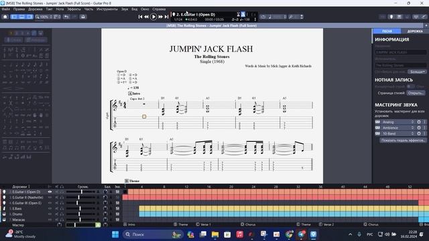Open the Apple Music icon on taskbar
Screen dimensions: 429x241
pyautogui.click(x=240, y=234)
